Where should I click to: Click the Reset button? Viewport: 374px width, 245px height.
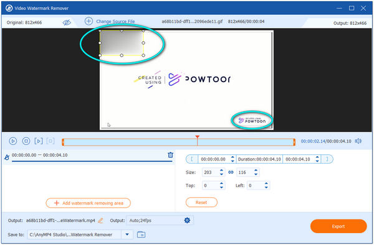coord(201,203)
